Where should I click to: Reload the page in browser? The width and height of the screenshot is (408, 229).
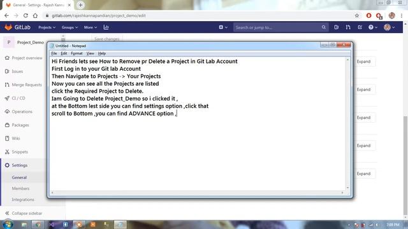pos(25,15)
